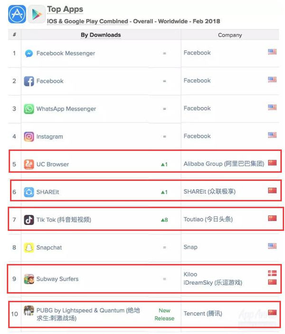Screen dimensions: 285x334
Task: Click the SHAREit app icon
Action: pos(29,192)
